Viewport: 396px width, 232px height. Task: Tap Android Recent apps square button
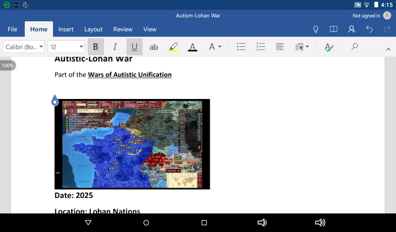(204, 223)
